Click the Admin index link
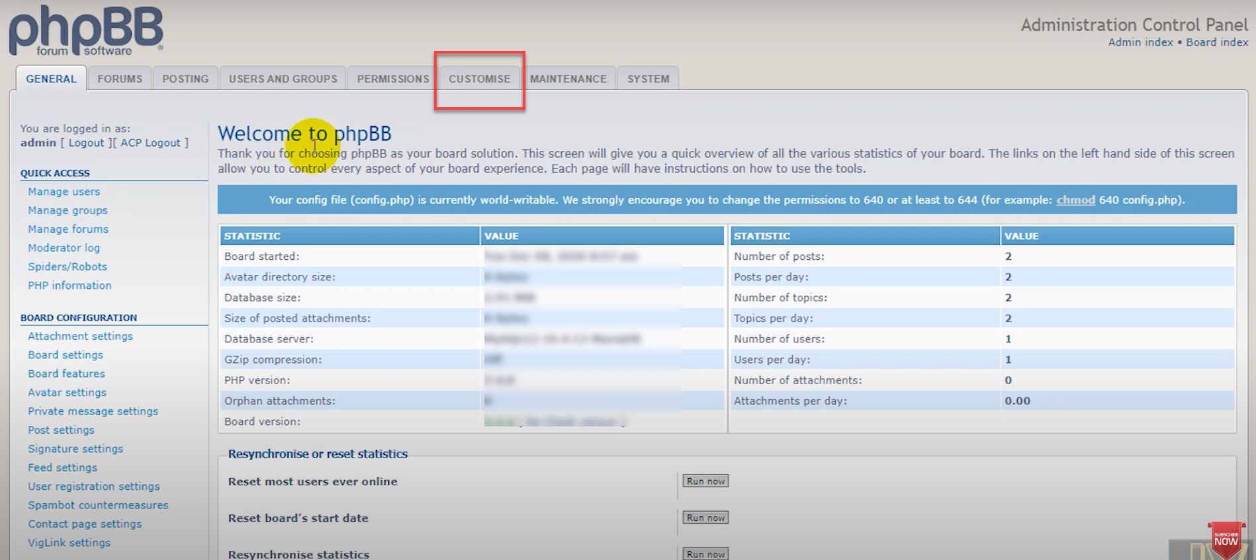Screen dimensions: 1256x560 click(x=1140, y=42)
